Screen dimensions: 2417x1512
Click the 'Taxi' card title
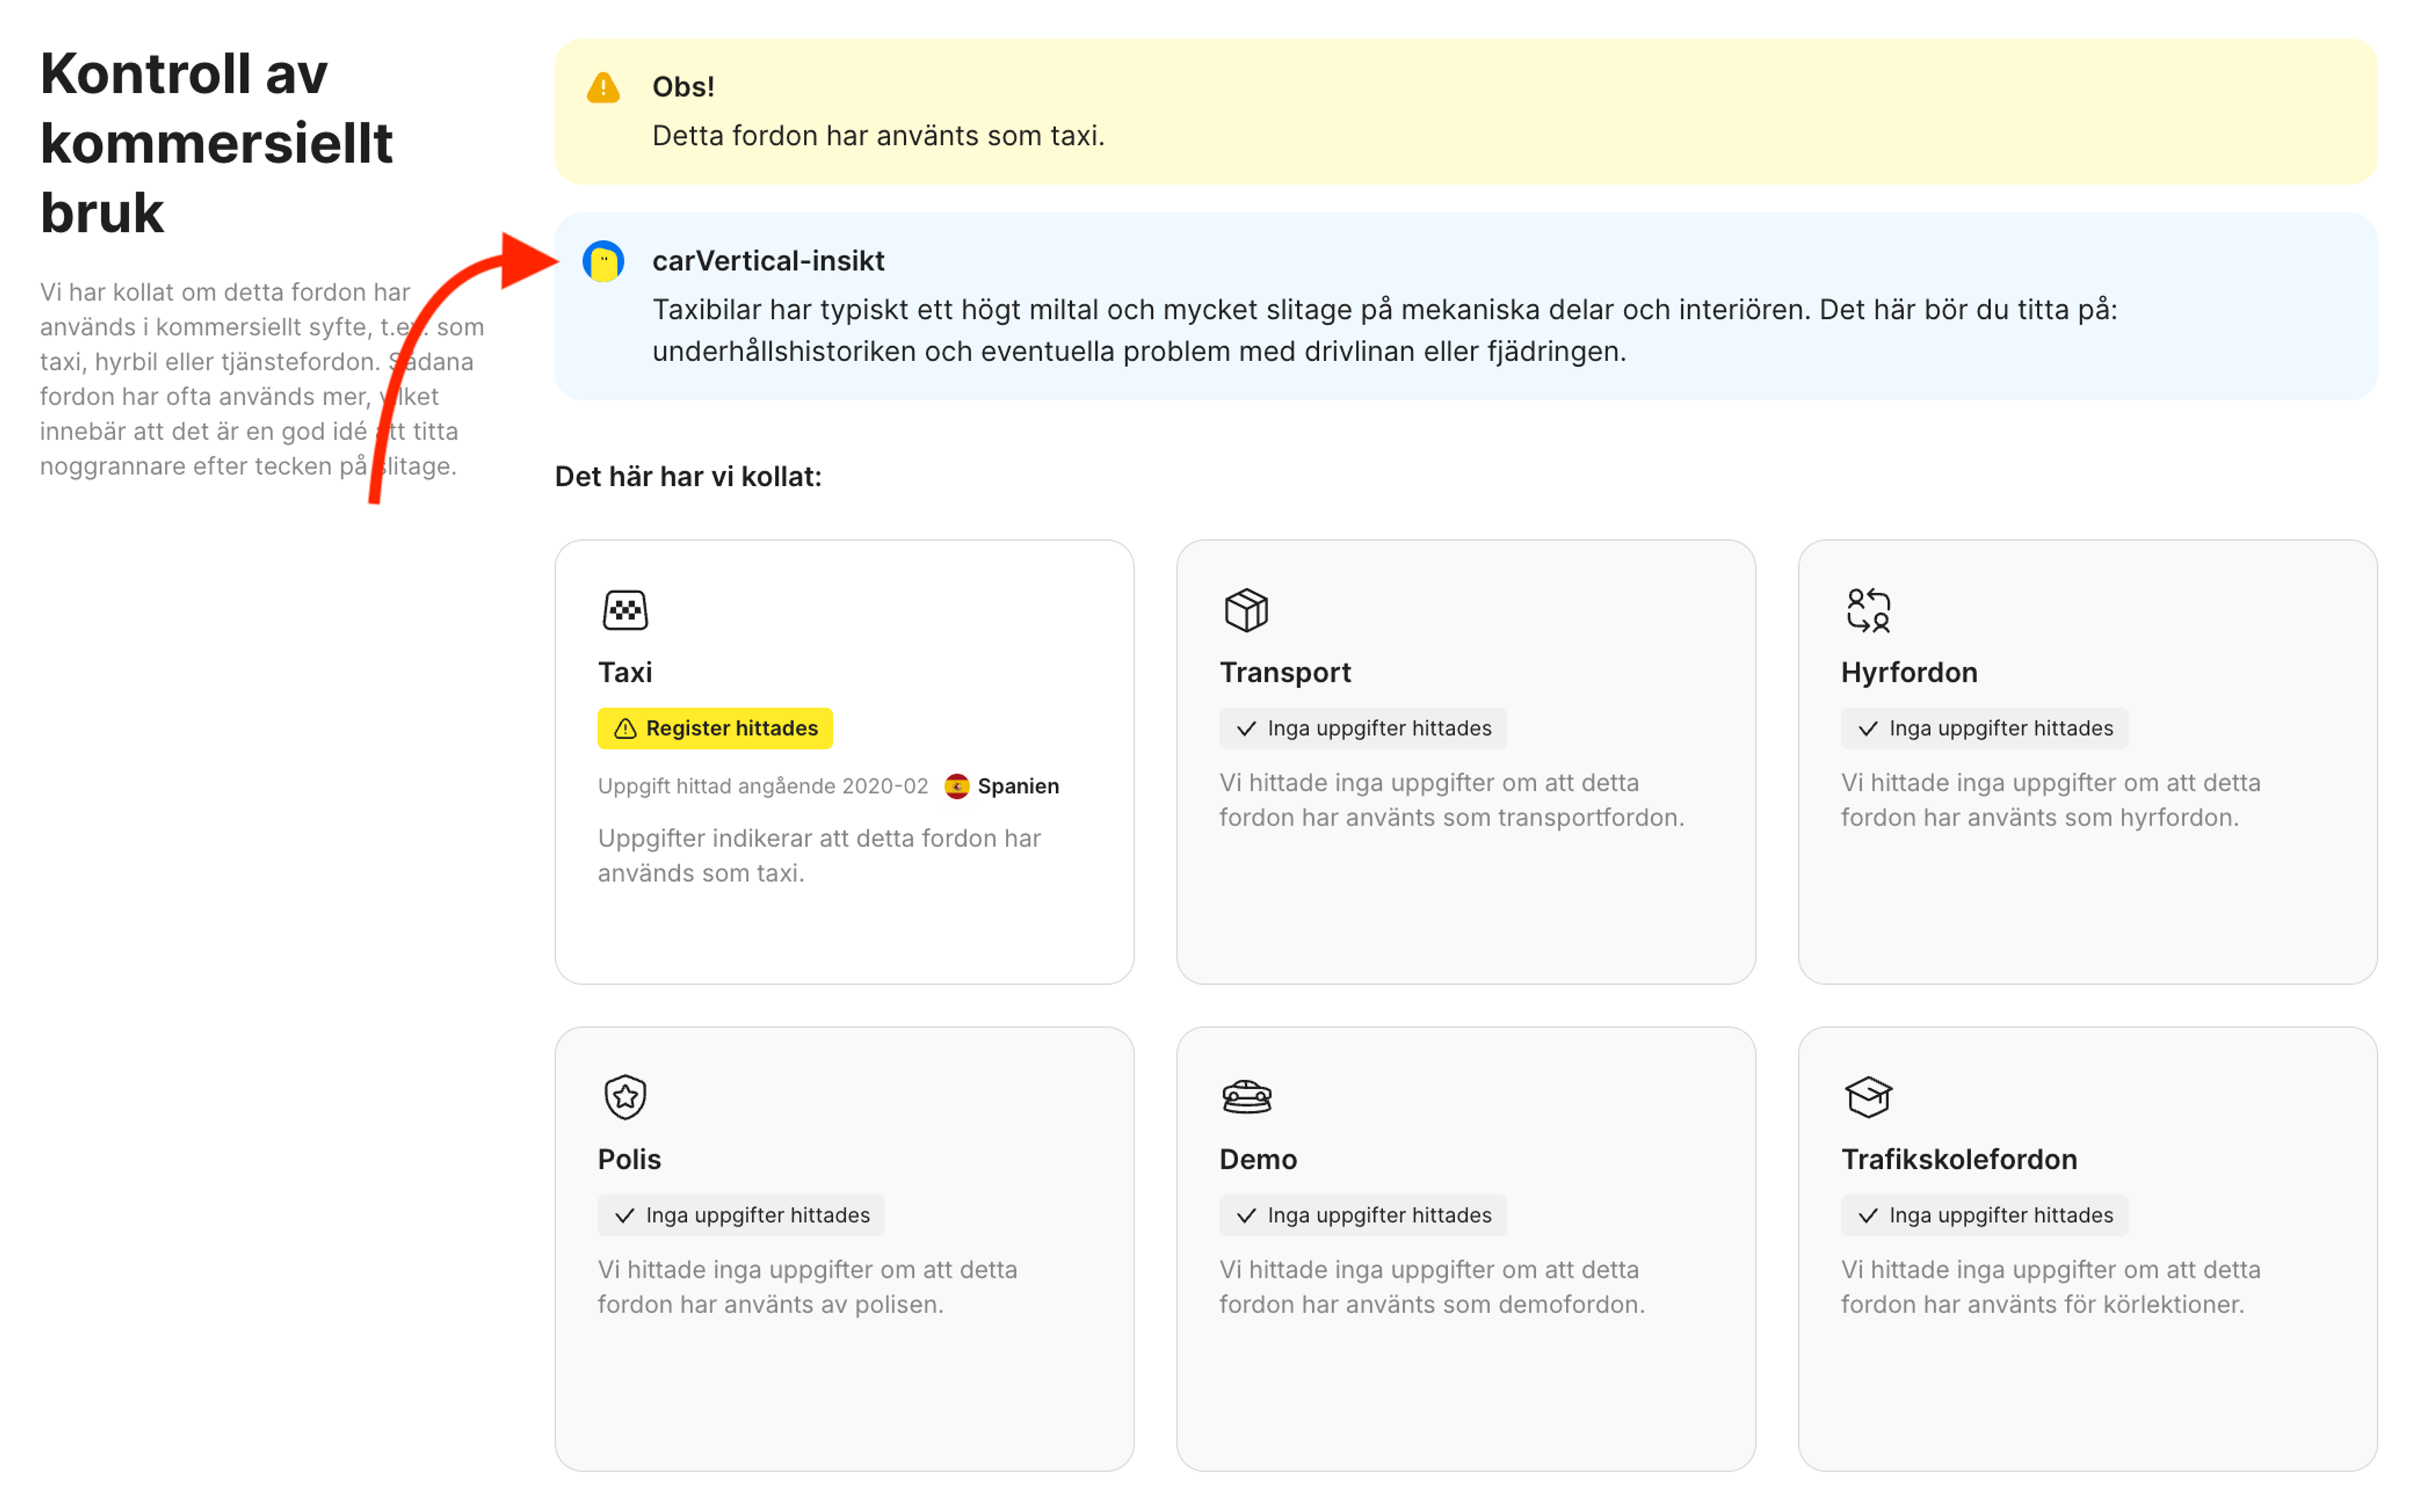pos(624,672)
